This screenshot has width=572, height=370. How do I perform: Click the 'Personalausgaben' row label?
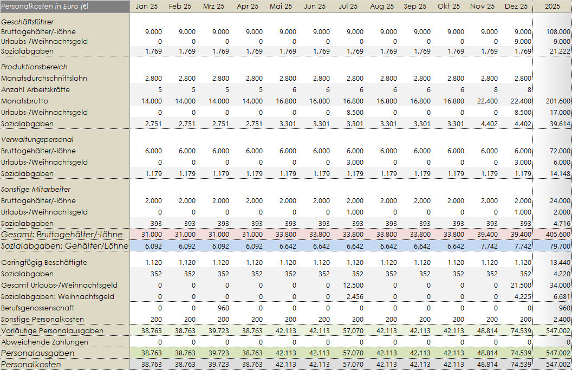pos(38,353)
